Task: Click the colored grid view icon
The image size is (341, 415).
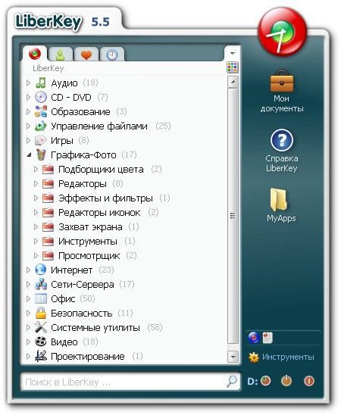Action: tap(233, 67)
